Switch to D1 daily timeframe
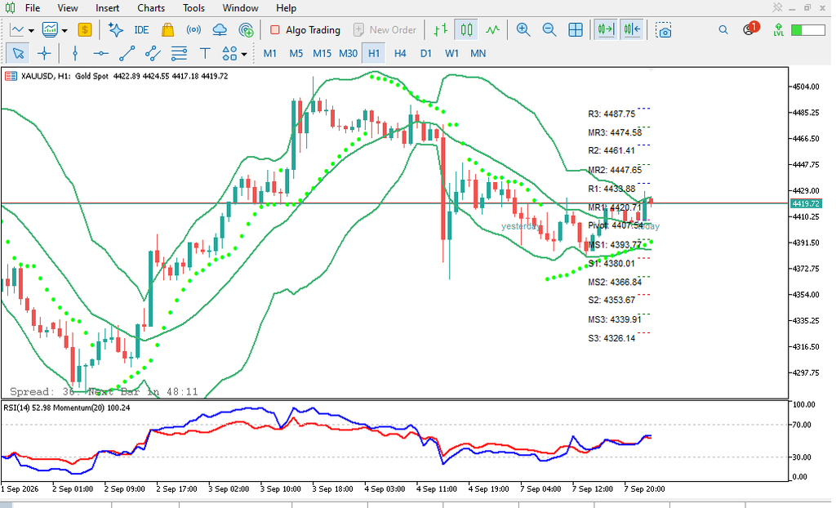836x508 pixels. click(x=425, y=53)
